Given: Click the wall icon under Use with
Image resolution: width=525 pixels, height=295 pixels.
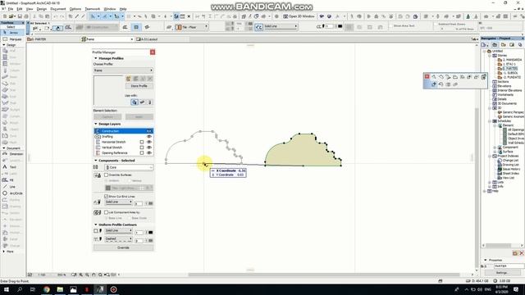Looking at the screenshot, I should [x=135, y=102].
